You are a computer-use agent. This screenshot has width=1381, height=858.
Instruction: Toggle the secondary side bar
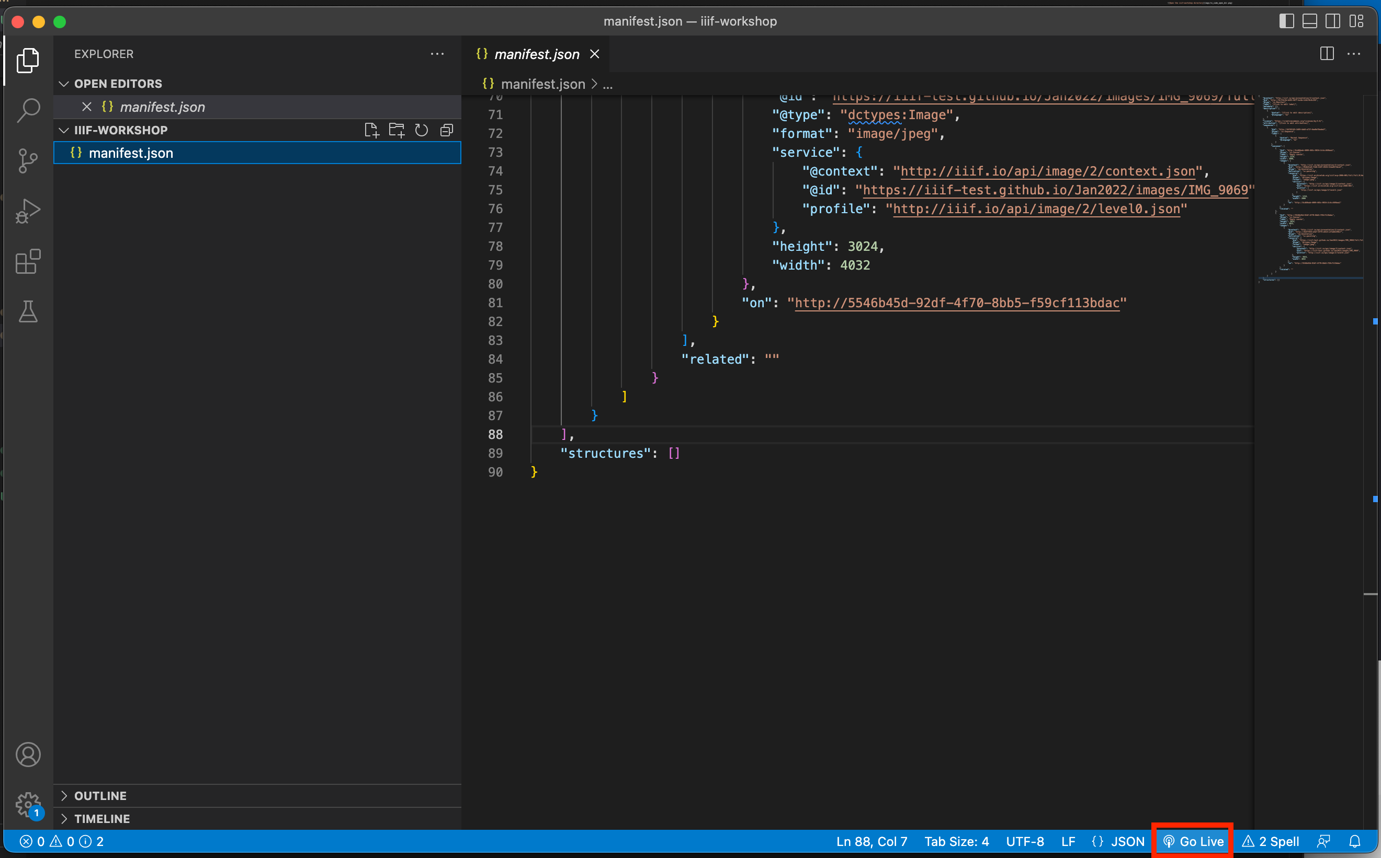[x=1333, y=21]
